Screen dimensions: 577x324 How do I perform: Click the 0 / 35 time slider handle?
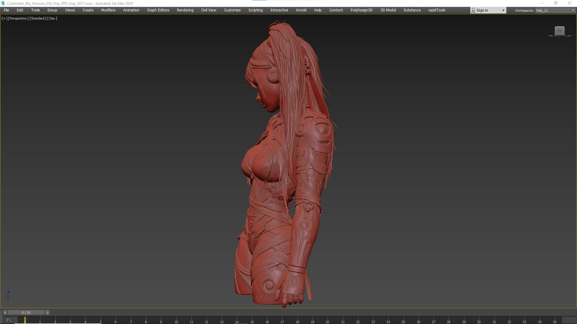pyautogui.click(x=26, y=313)
